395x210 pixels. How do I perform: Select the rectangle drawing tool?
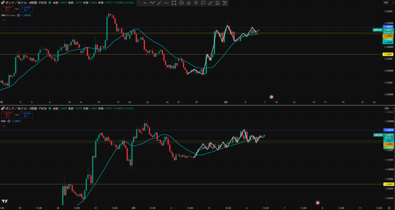coord(174,3)
